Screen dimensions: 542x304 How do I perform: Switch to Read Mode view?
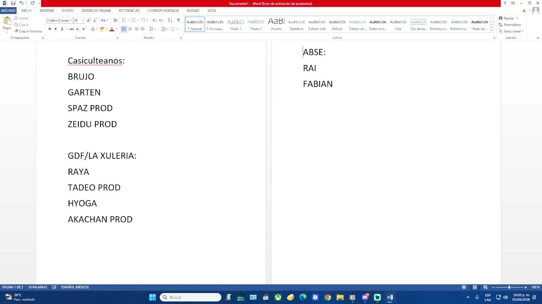point(464,287)
